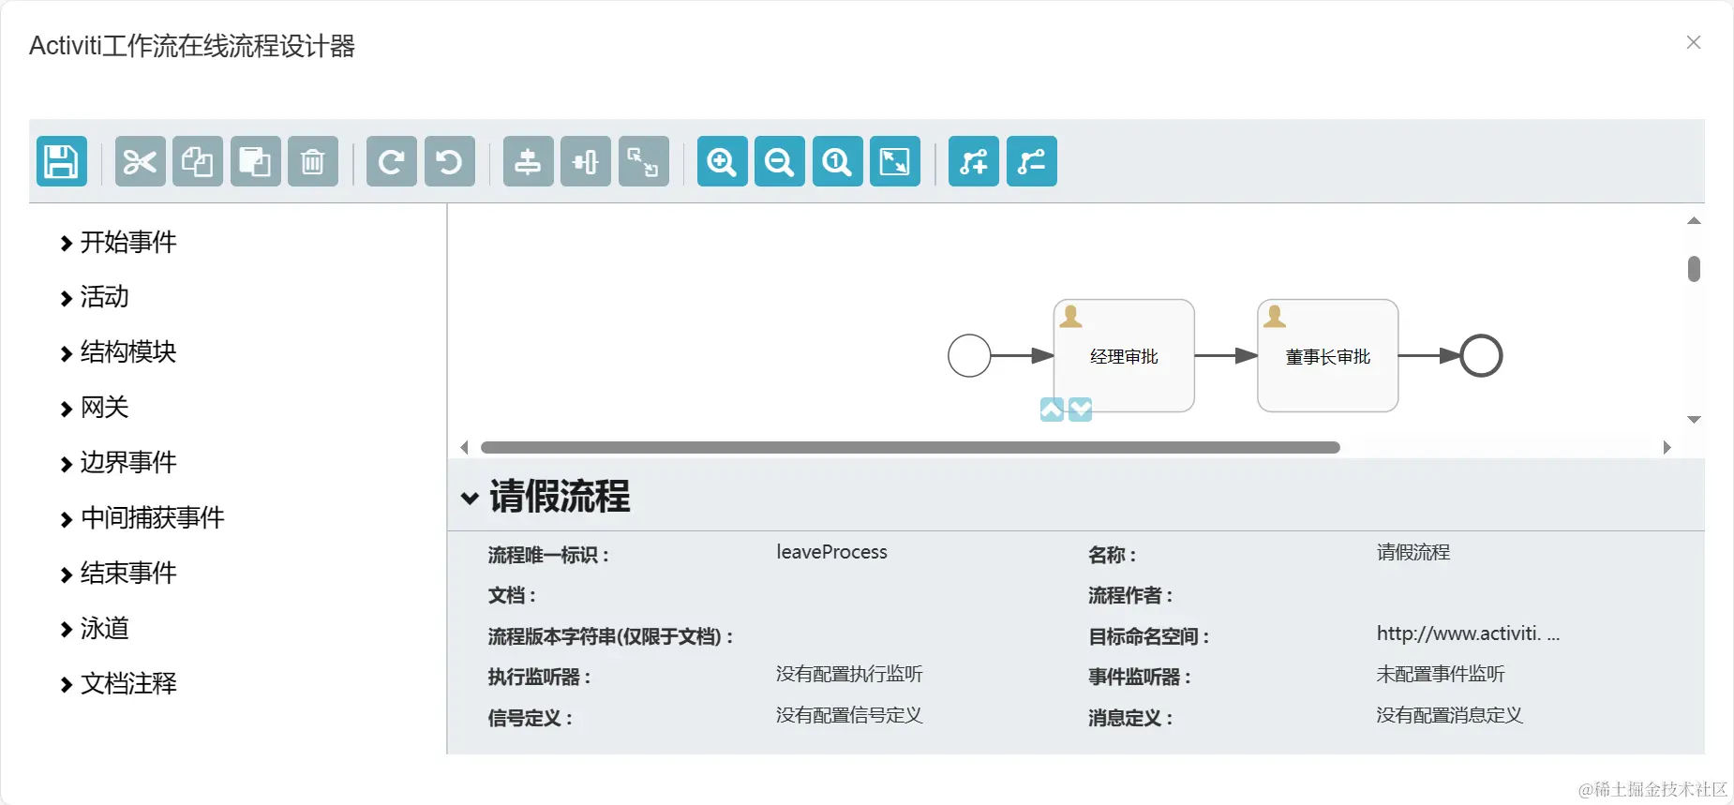Viewport: 1734px width, 805px height.
Task: Expand the 结构模块 palette group
Action: pyautogui.click(x=118, y=352)
